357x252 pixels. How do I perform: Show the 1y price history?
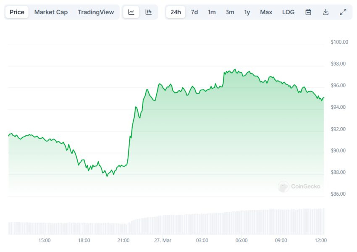point(247,12)
